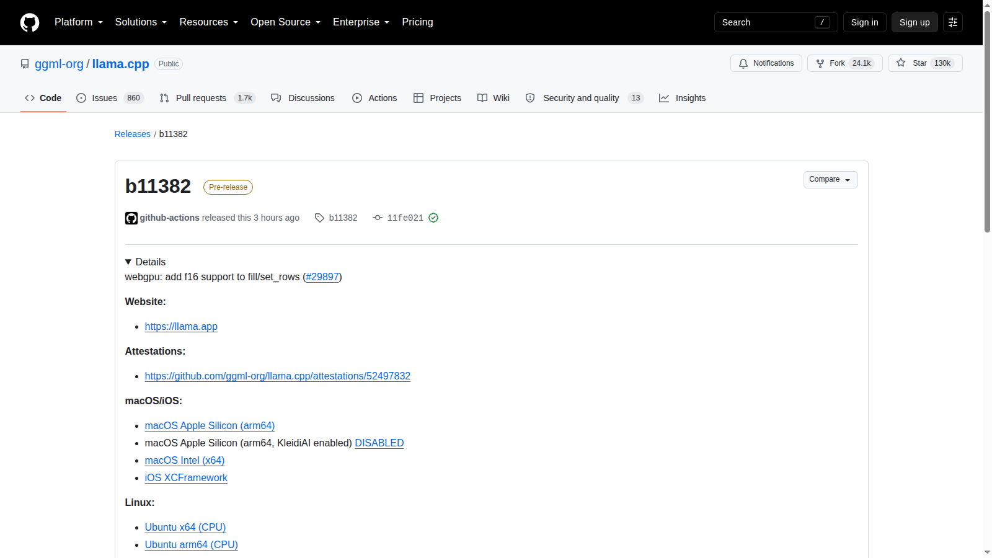The image size is (992, 558).
Task: Click the page vertical scrollbar
Action: (x=987, y=121)
